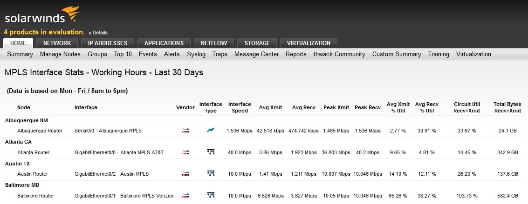Open the Events view
The height and width of the screenshot is (204, 528).
point(148,54)
